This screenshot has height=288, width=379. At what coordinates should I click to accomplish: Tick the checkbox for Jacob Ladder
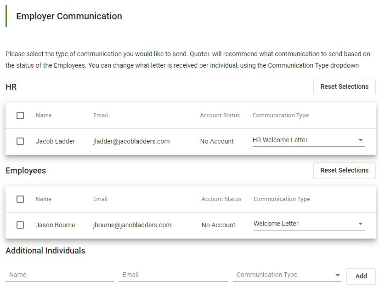(x=20, y=141)
